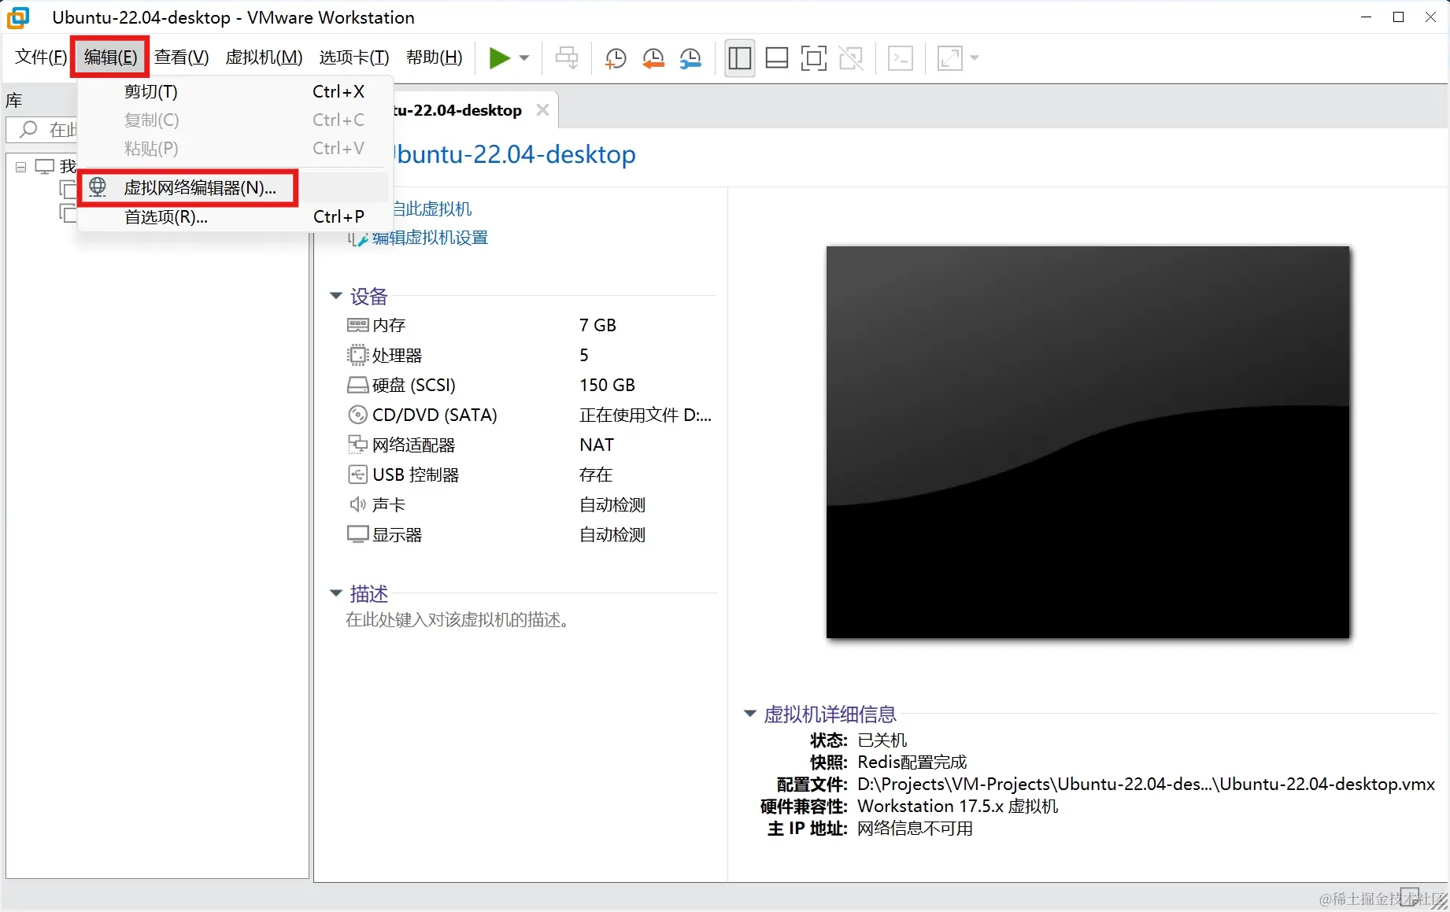This screenshot has width=1450, height=912.
Task: Collapse the library tree root node
Action: coord(21,167)
